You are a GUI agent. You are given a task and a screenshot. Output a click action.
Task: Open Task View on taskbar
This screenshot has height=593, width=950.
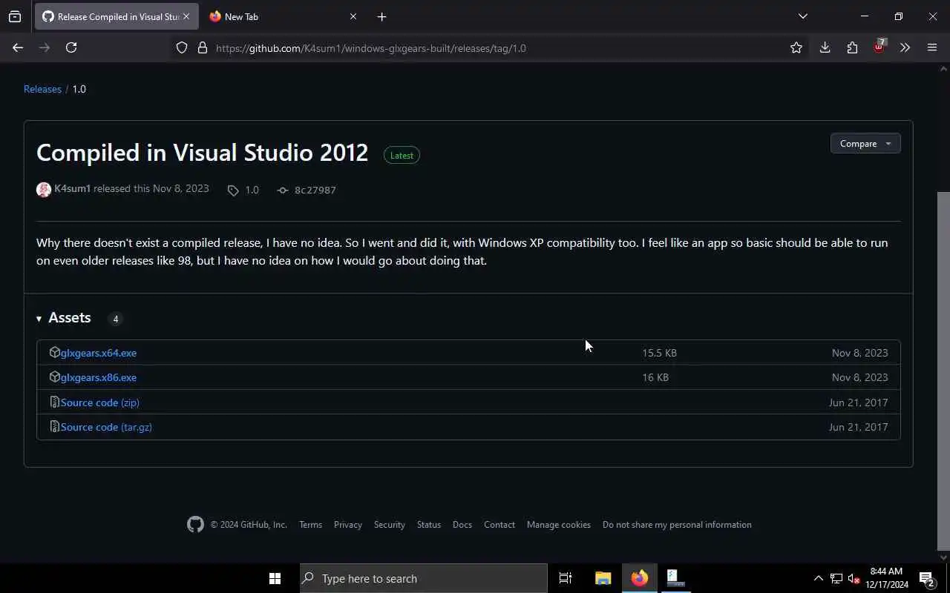[566, 578]
